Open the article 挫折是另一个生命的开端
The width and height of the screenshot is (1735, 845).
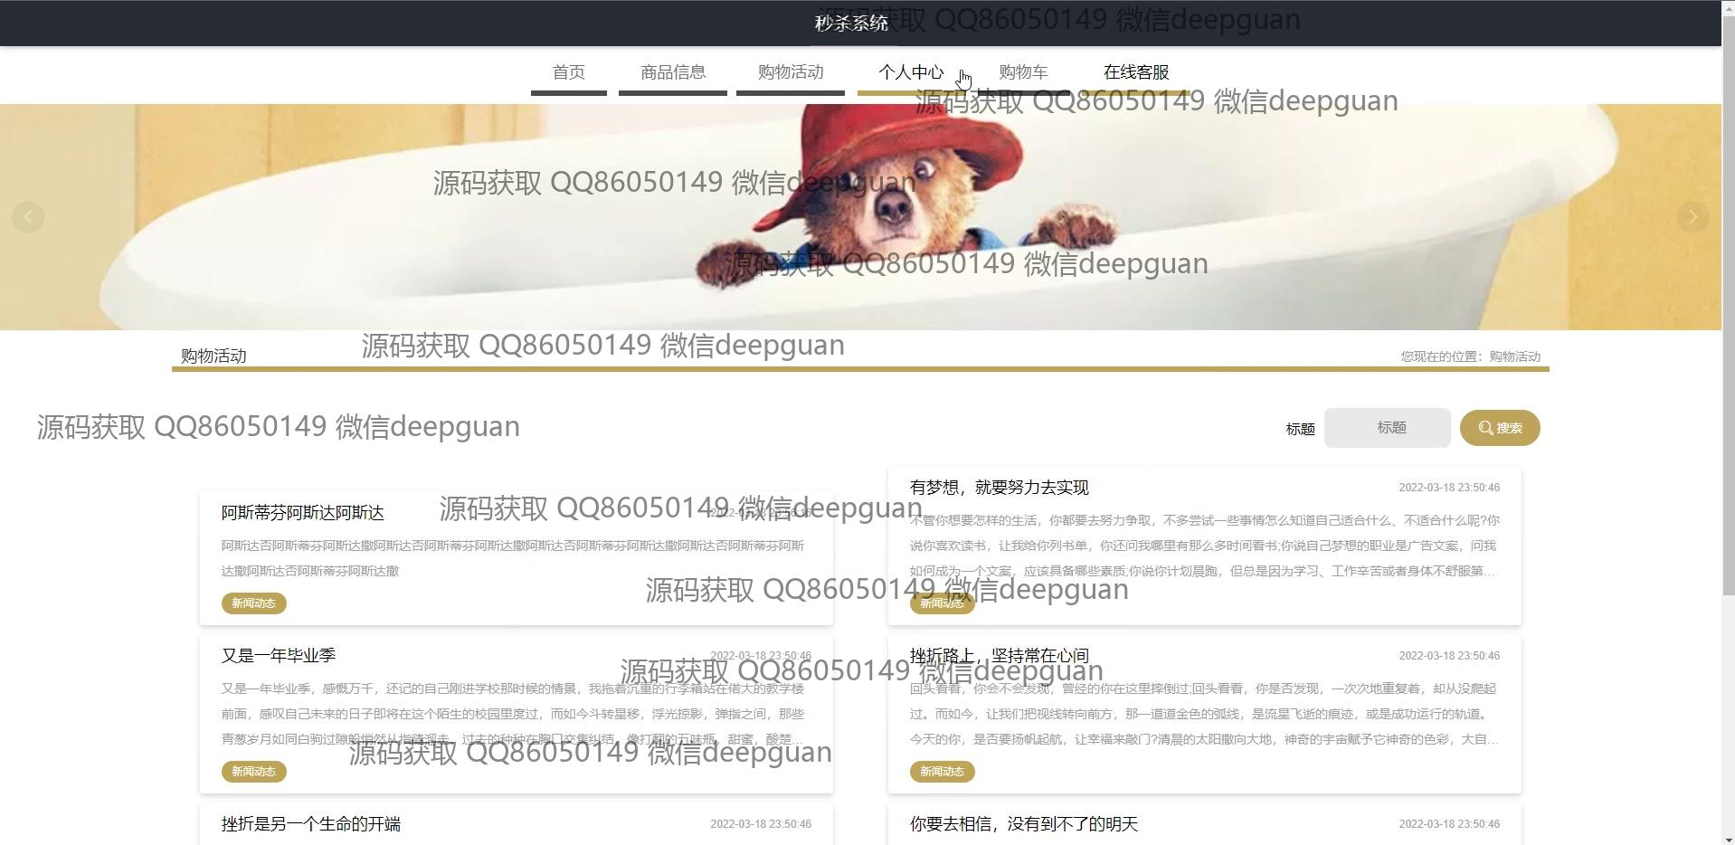310,824
